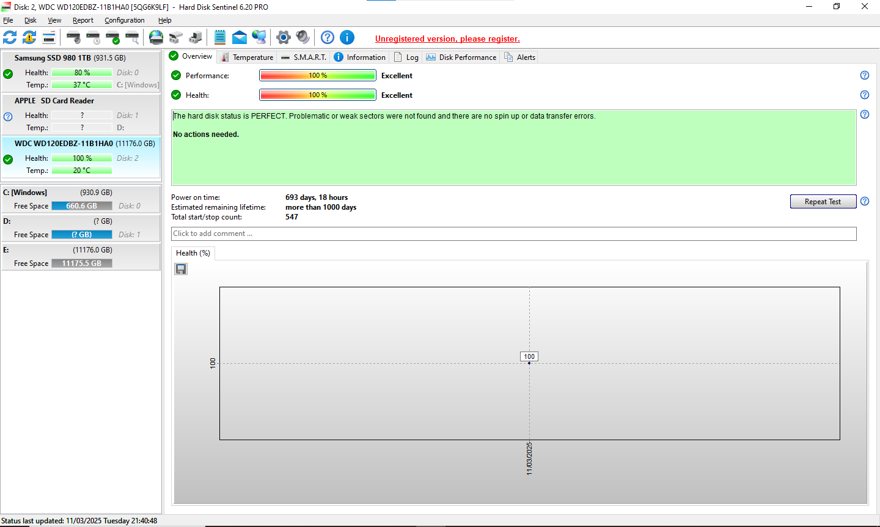Screen dimensions: 880x527
Task: Click the blue envelope email icon
Action: pos(240,37)
